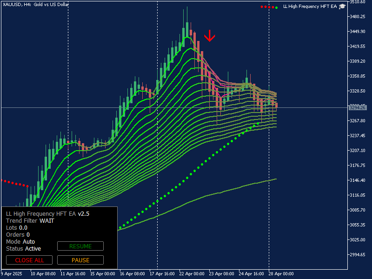Click the Lots 0.0 line
372x279 pixels.
17,228
